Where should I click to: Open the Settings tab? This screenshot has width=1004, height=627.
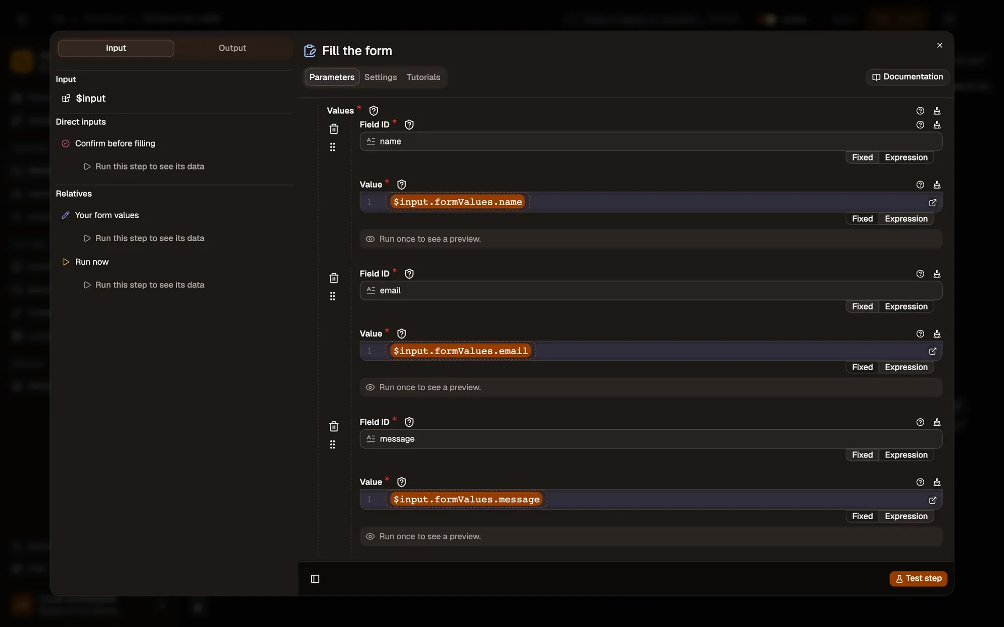[381, 77]
